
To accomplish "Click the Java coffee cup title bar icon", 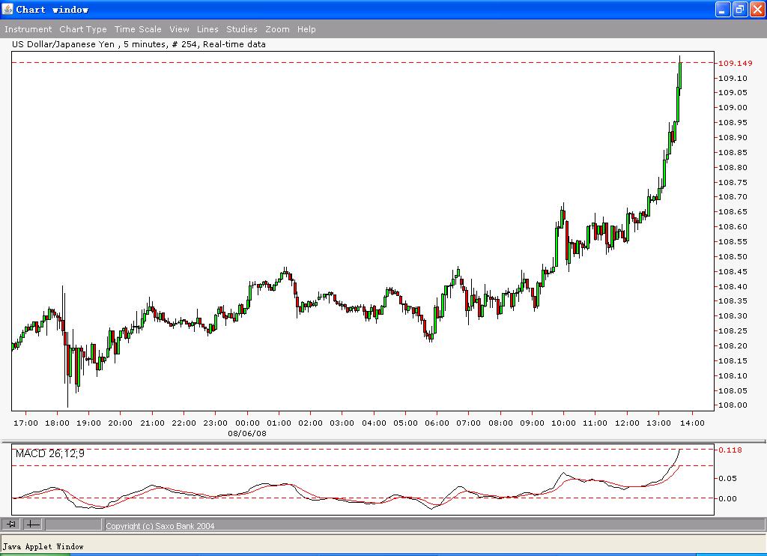I will pos(7,8).
